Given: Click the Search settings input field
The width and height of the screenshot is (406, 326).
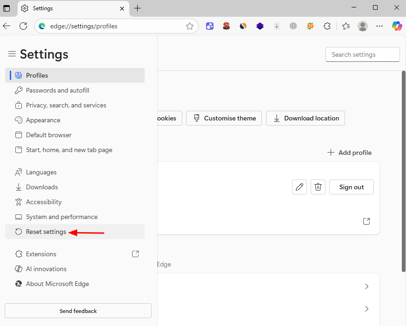Looking at the screenshot, I should pyautogui.click(x=362, y=54).
